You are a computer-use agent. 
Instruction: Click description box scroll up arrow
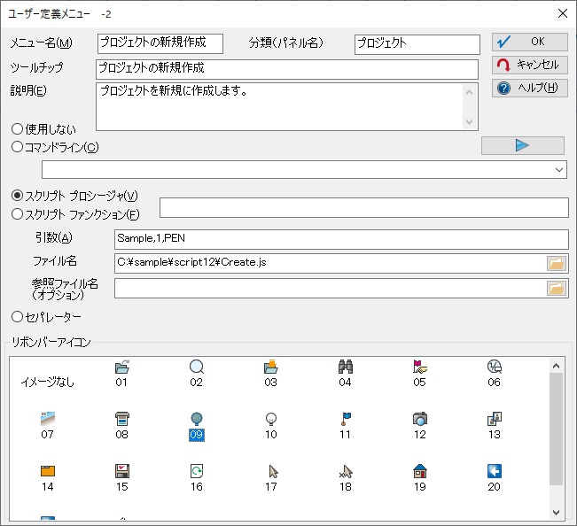tap(469, 93)
